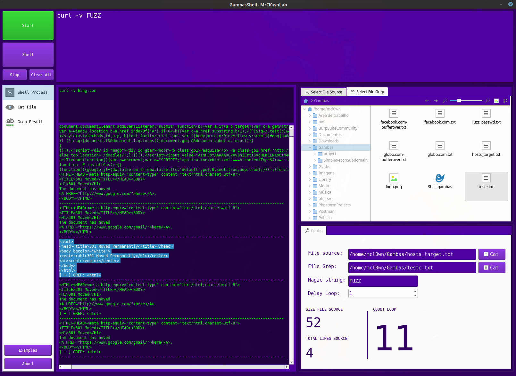This screenshot has height=376, width=516.
Task: Click the green Start button
Action: coord(28,26)
